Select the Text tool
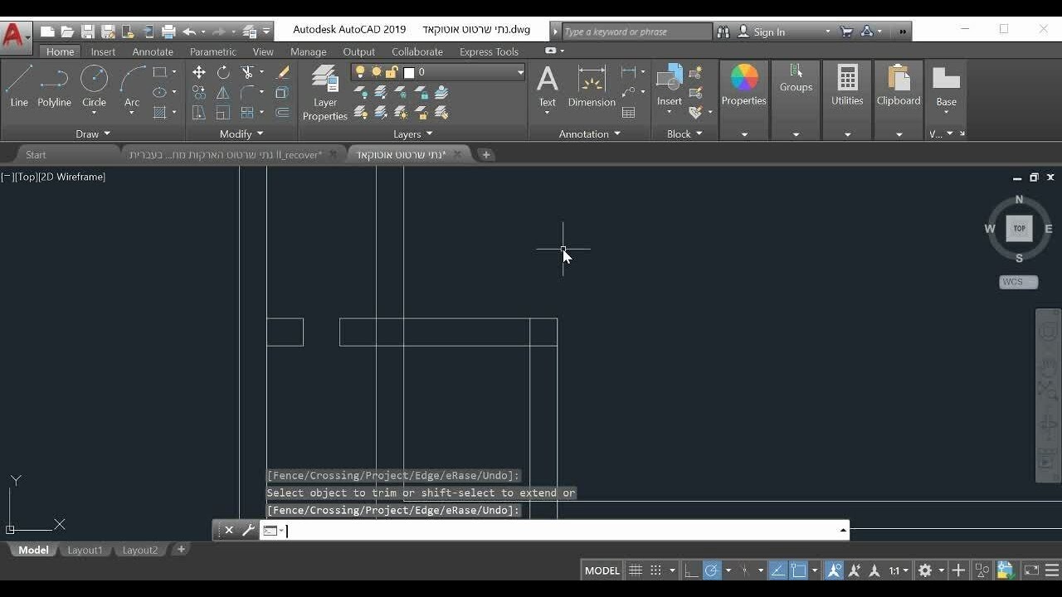This screenshot has width=1062, height=597. pos(548,86)
